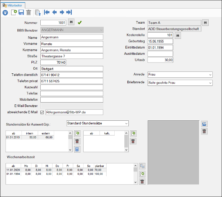Select hourly rate row 01.01.2019
222x197 pixels.
tap(30, 137)
